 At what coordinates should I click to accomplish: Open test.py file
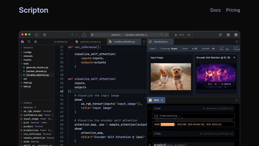27,87
